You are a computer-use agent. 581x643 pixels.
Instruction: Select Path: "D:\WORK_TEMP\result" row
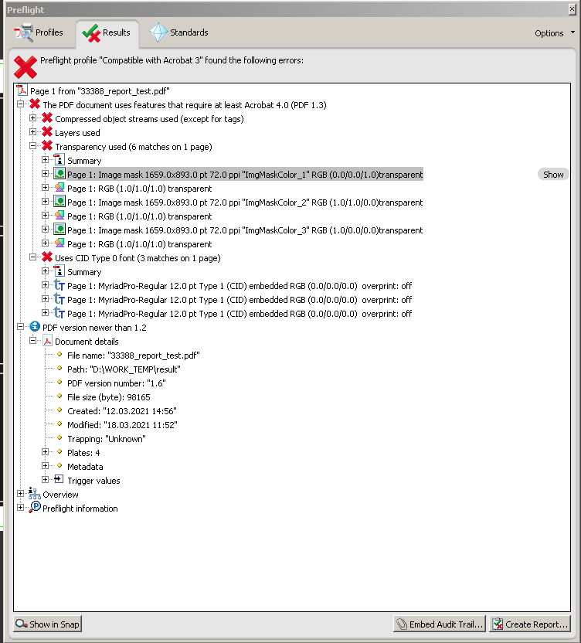click(x=124, y=369)
